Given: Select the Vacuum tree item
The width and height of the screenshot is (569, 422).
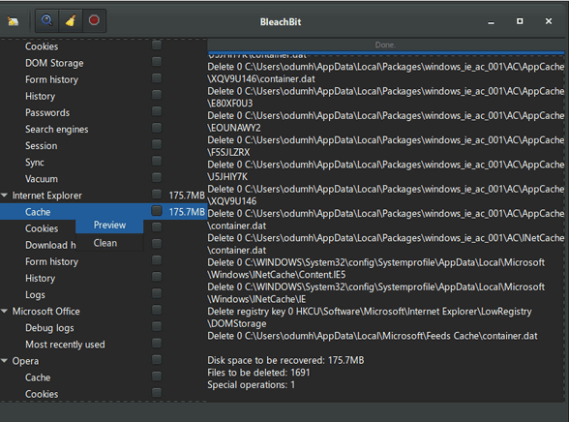Looking at the screenshot, I should coord(42,179).
